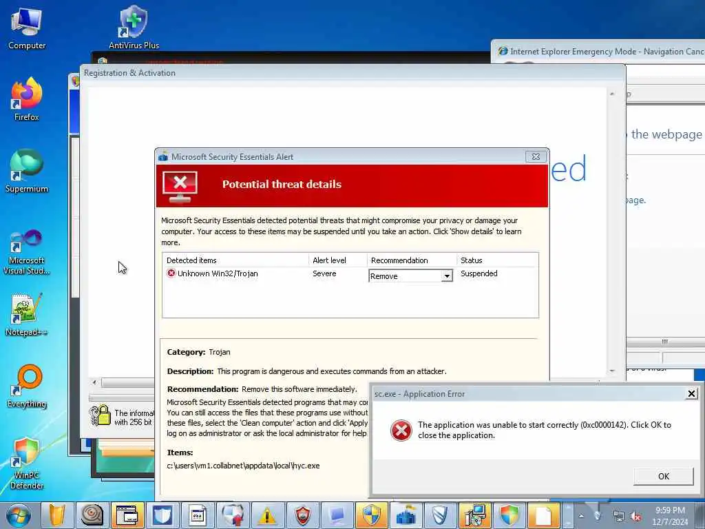The height and width of the screenshot is (529, 705).
Task: Open the Everything search desktop shortcut
Action: coord(27,386)
